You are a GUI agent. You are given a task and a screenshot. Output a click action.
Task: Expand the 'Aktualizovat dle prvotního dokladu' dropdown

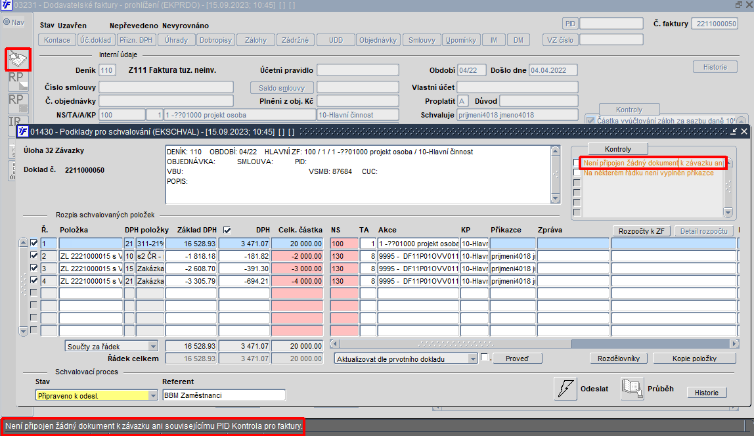coord(472,359)
